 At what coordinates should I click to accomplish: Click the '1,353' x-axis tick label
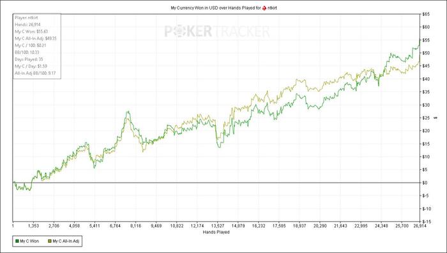33,226
